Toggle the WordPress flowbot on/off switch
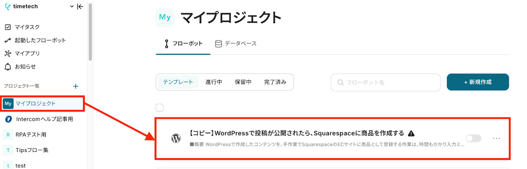 click(474, 138)
